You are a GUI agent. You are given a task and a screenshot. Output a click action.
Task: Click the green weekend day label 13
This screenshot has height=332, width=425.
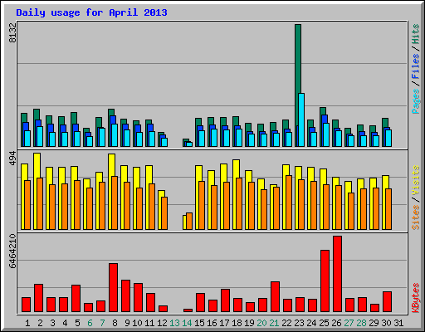pyautogui.click(x=174, y=323)
